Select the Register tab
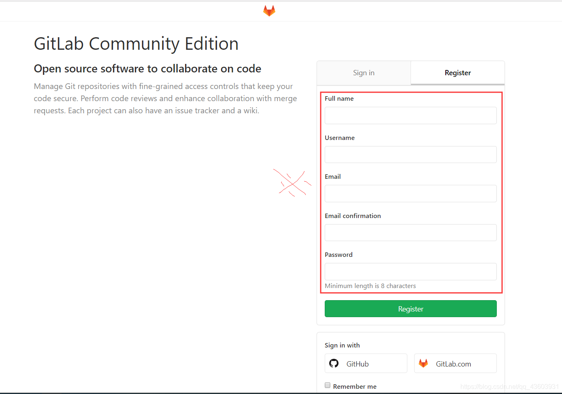The width and height of the screenshot is (562, 394). tap(458, 73)
